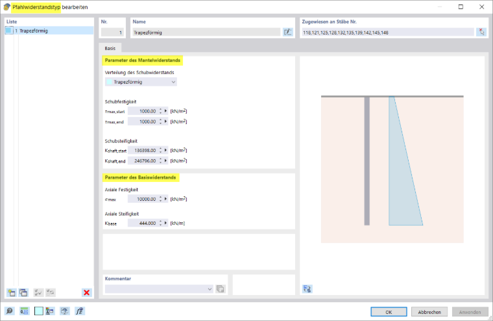The width and height of the screenshot is (493, 321).
Task: Click the Nr. field showing 1
Action: point(112,32)
